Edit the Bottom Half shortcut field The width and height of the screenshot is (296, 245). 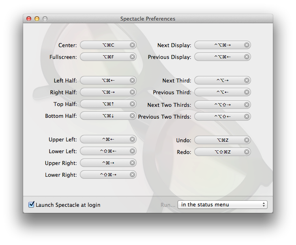tap(108, 116)
